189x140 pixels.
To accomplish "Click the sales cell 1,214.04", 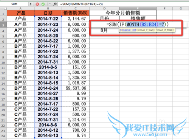I will pos(76,120).
